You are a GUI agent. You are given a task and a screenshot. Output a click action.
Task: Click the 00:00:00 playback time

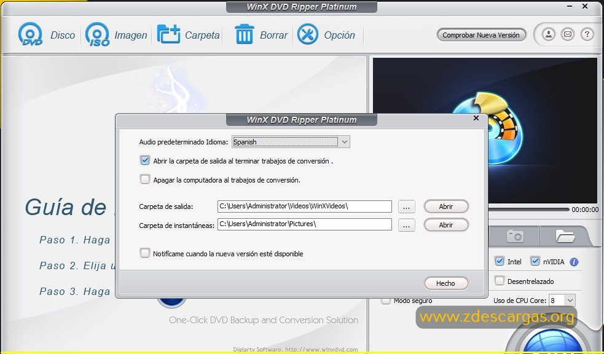click(x=585, y=210)
